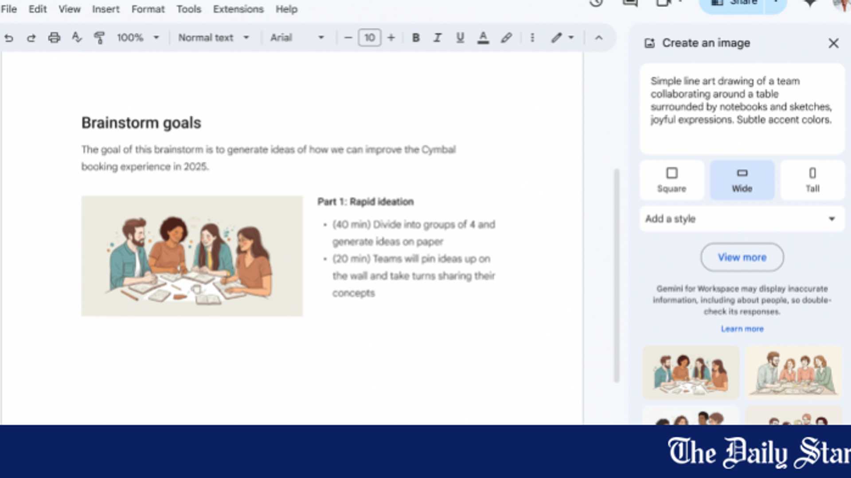Open the print dialog
This screenshot has width=851, height=478.
pos(54,38)
